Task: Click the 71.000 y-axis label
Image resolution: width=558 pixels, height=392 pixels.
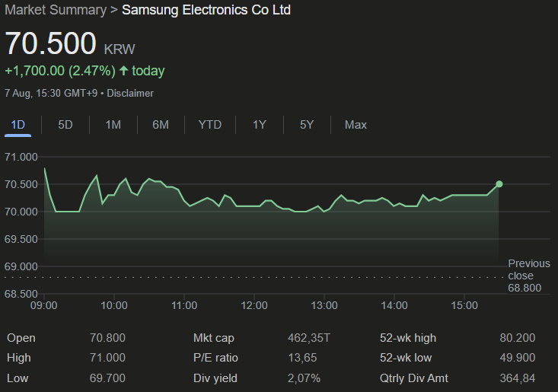Action: (21, 157)
